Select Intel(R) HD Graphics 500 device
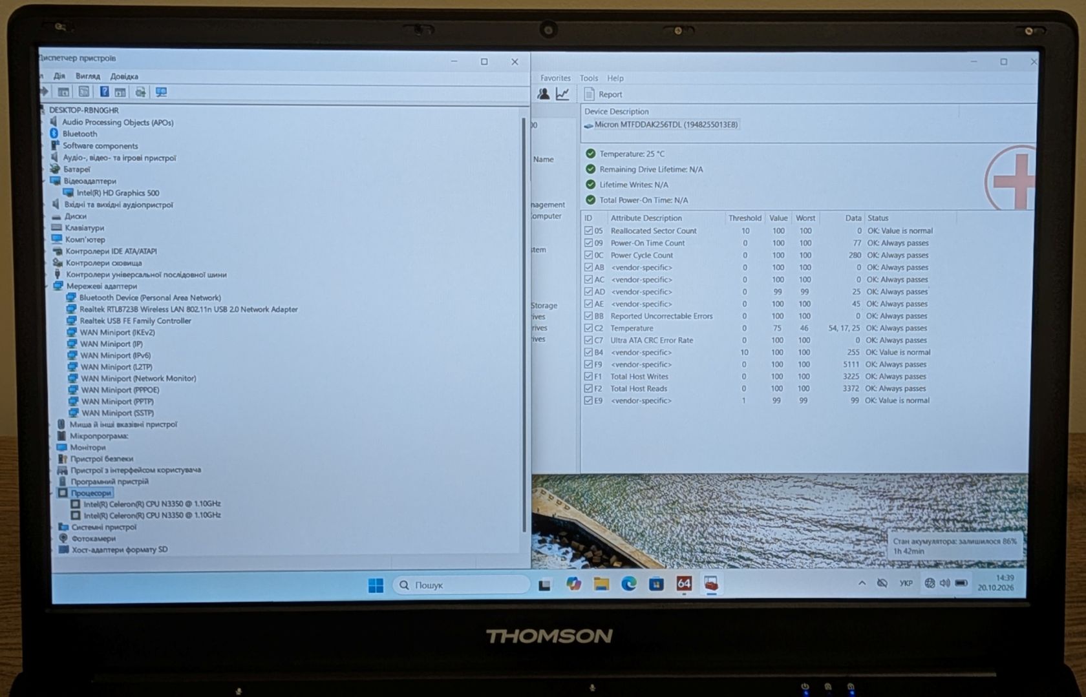This screenshot has height=697, width=1086. tap(111, 192)
